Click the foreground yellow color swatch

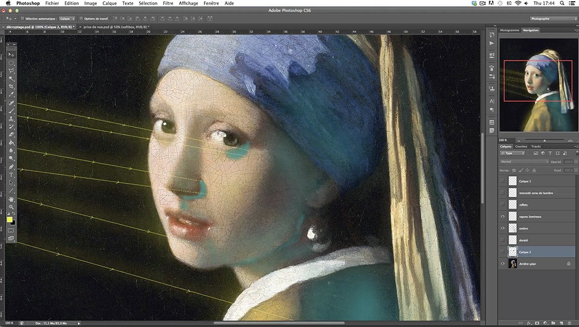[9, 219]
